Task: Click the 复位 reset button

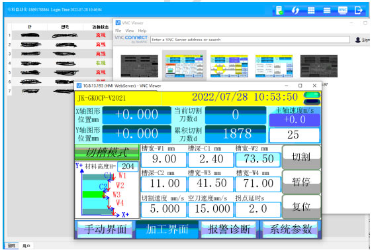Action: click(301, 207)
